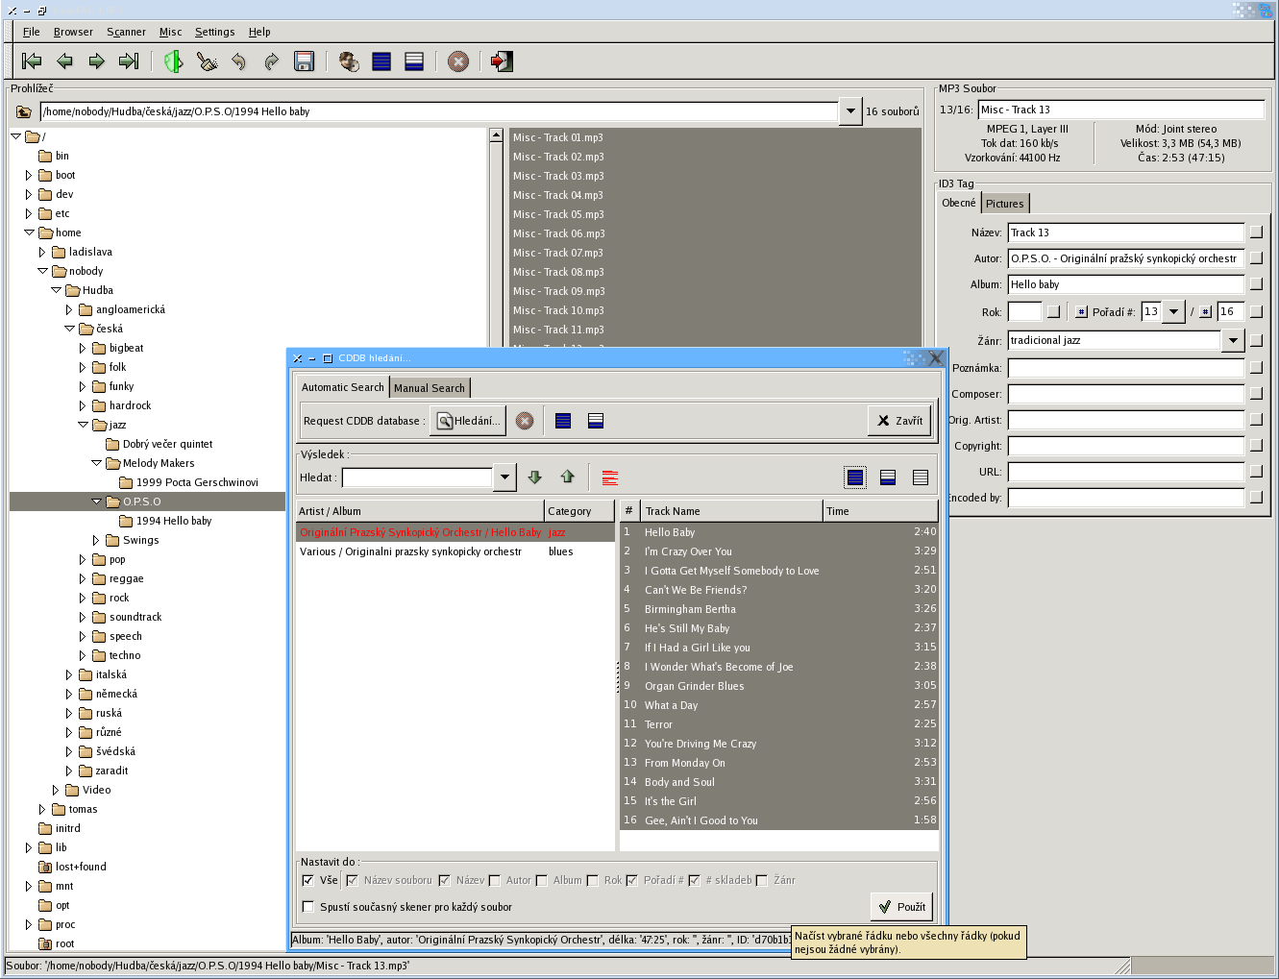Image resolution: width=1279 pixels, height=979 pixels.
Task: Click the Hledání search button
Action: click(468, 421)
